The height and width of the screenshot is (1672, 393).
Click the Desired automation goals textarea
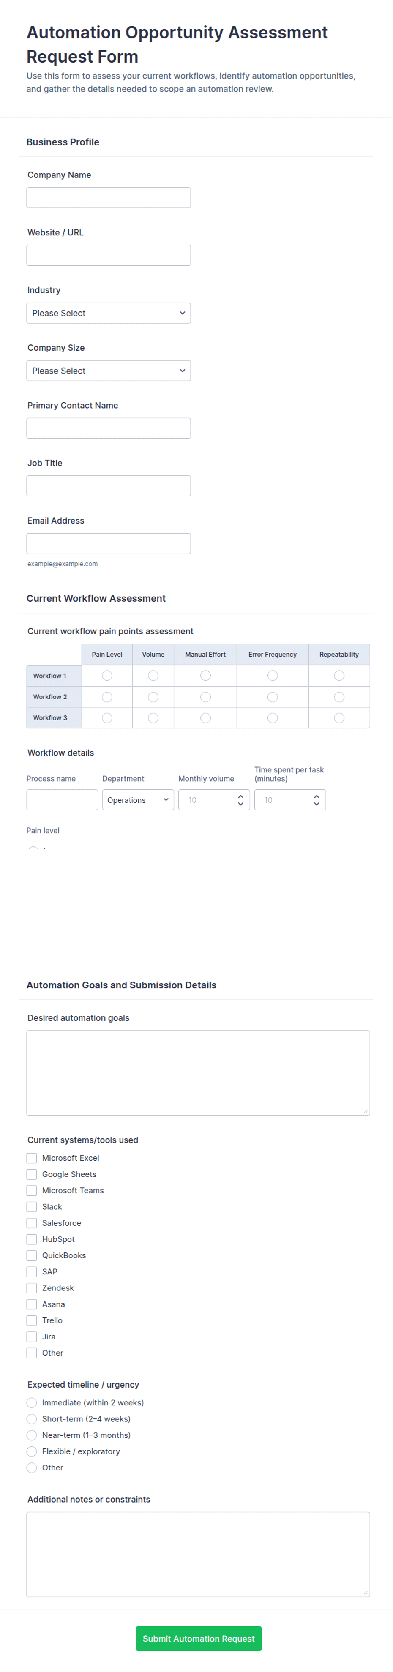click(x=198, y=1073)
